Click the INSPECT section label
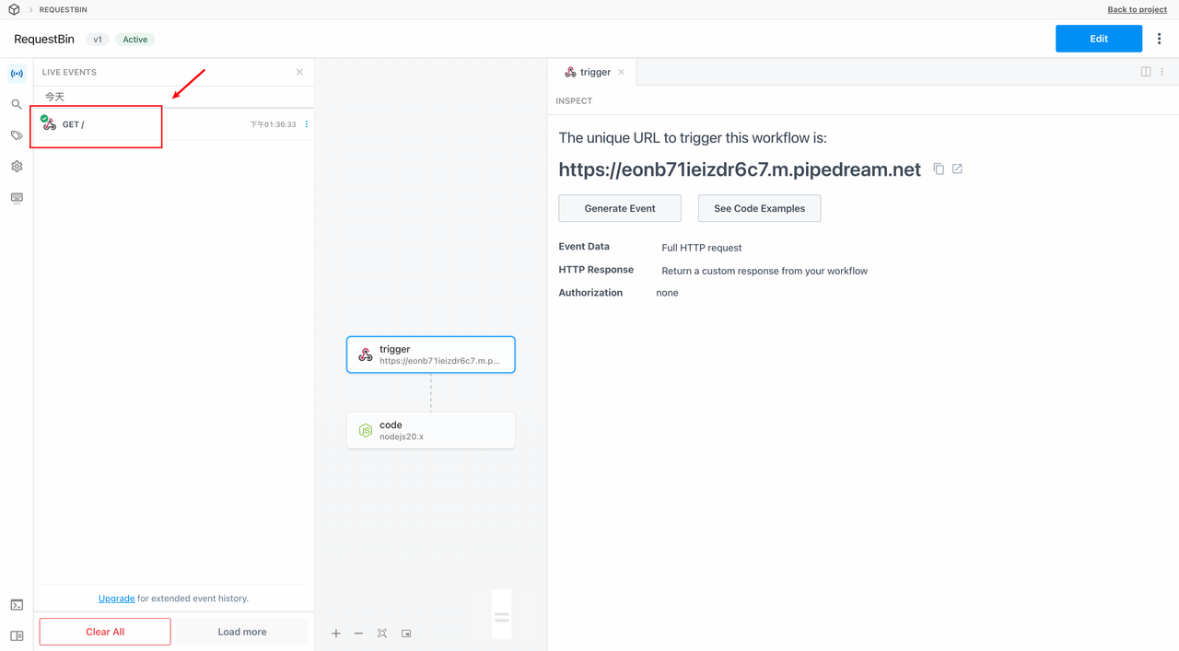 pos(574,101)
